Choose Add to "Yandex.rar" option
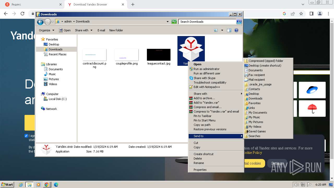This screenshot has width=334, height=188. tap(216, 103)
